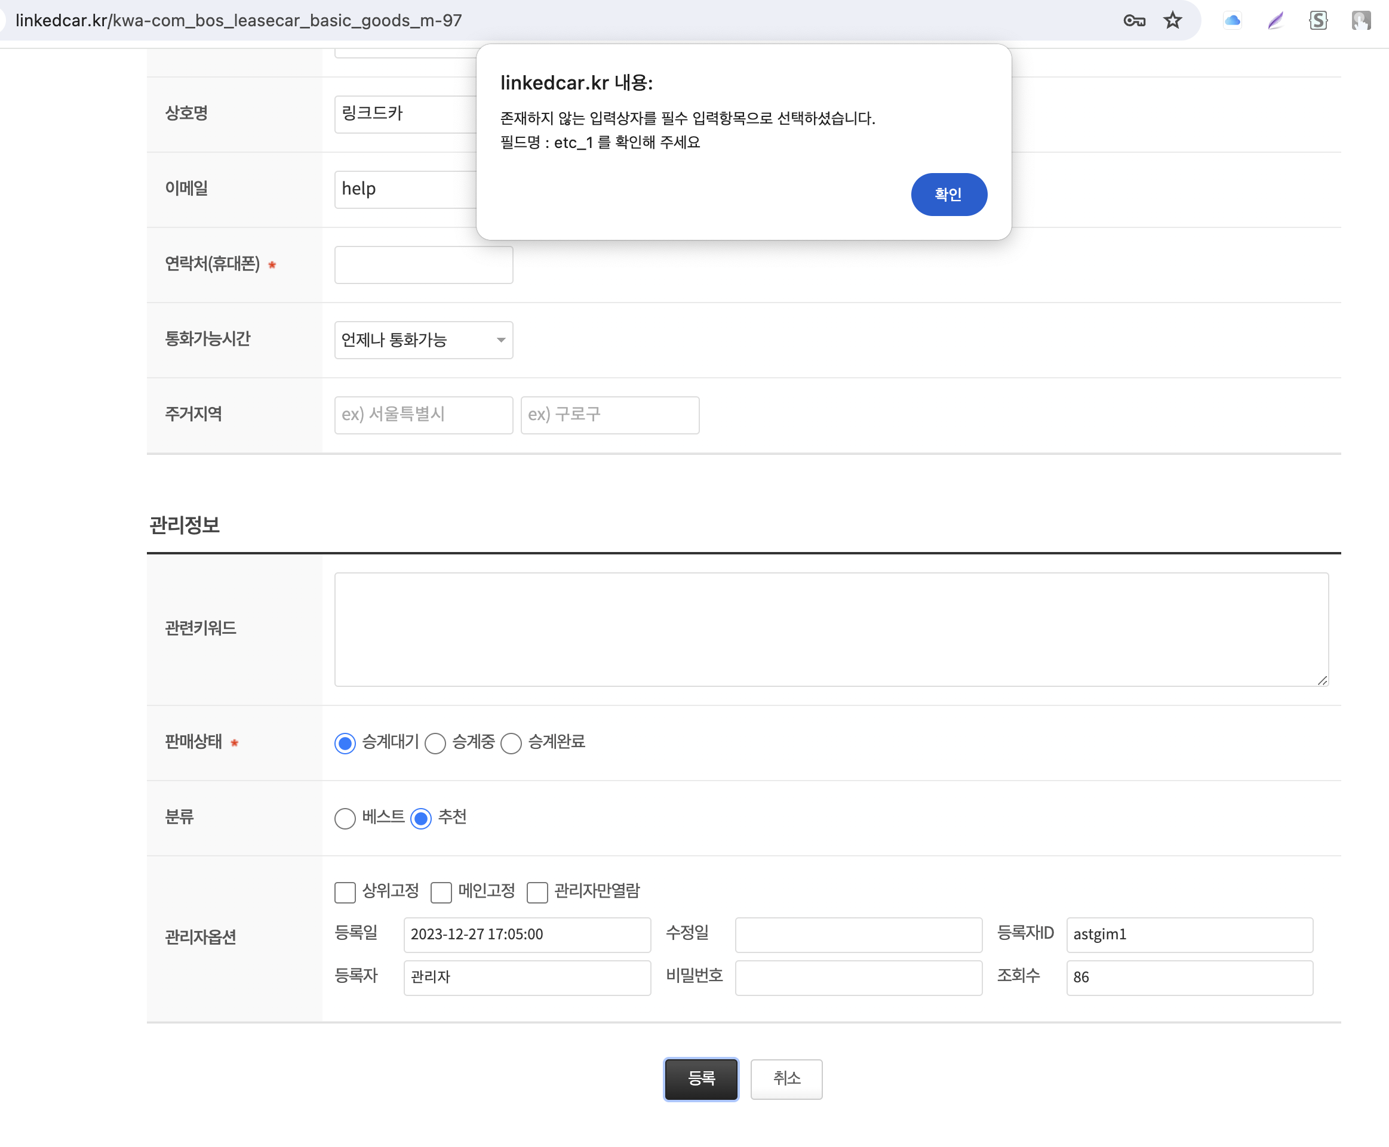The height and width of the screenshot is (1147, 1389).
Task: Focus the 관련키워드 text area
Action: [x=831, y=629]
